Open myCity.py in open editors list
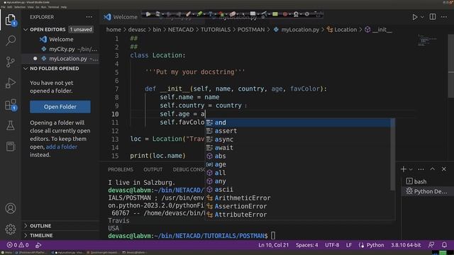This screenshot has width=454, height=255. pyautogui.click(x=61, y=49)
